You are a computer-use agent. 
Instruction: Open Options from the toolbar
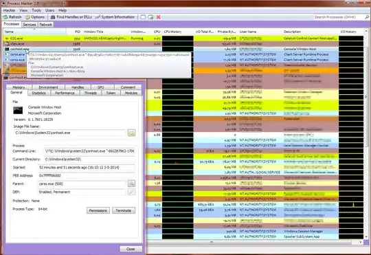click(x=35, y=17)
